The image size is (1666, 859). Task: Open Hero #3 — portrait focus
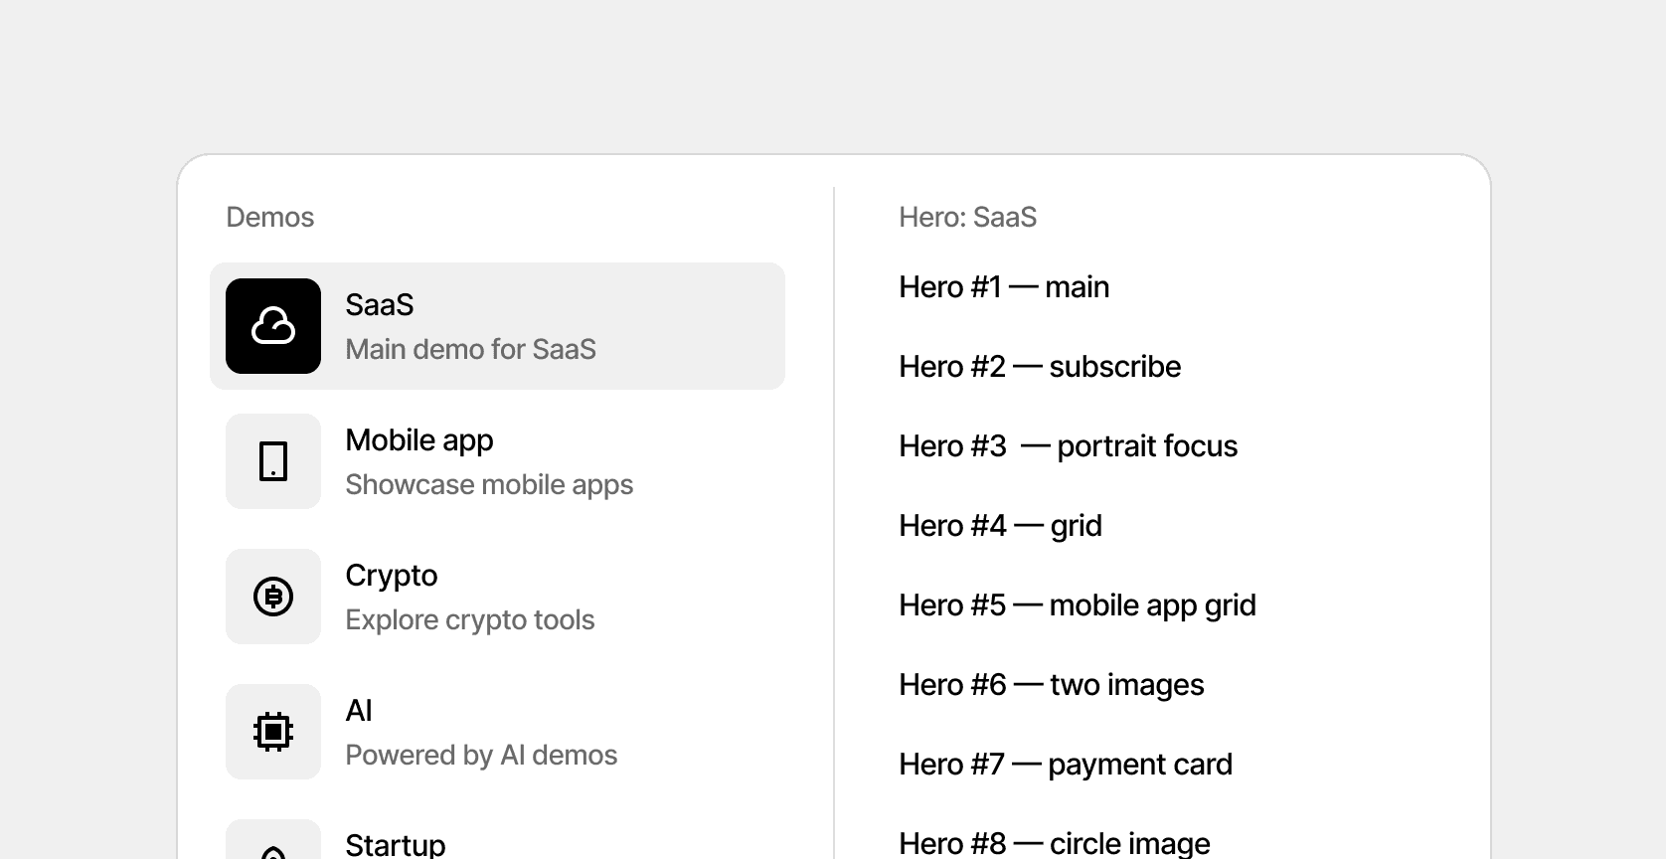(x=1069, y=445)
